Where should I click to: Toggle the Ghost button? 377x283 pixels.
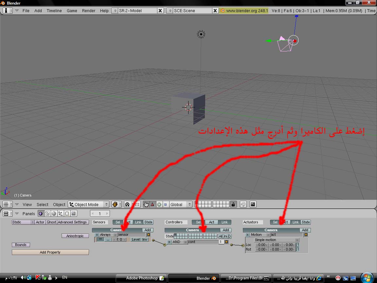(51, 222)
